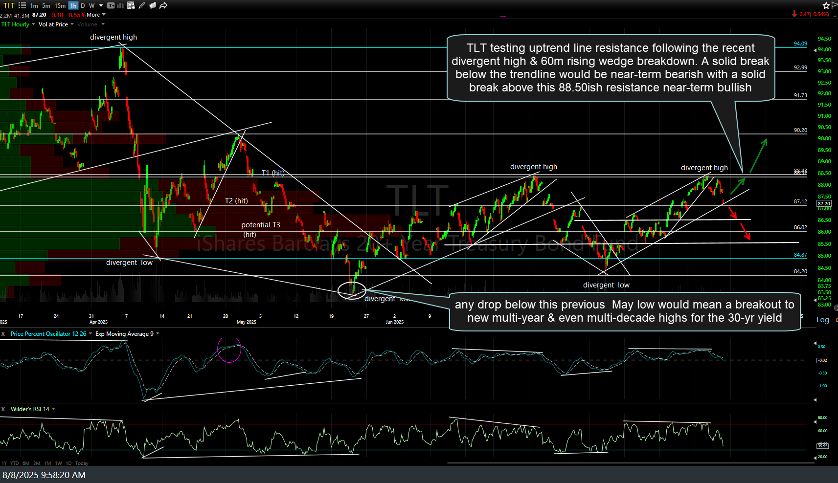This screenshot has height=483, width=838.
Task: Select the D daily timeframe
Action: tap(83, 5)
